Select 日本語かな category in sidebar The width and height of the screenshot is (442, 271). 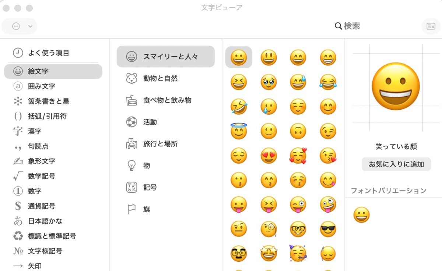coord(53,221)
